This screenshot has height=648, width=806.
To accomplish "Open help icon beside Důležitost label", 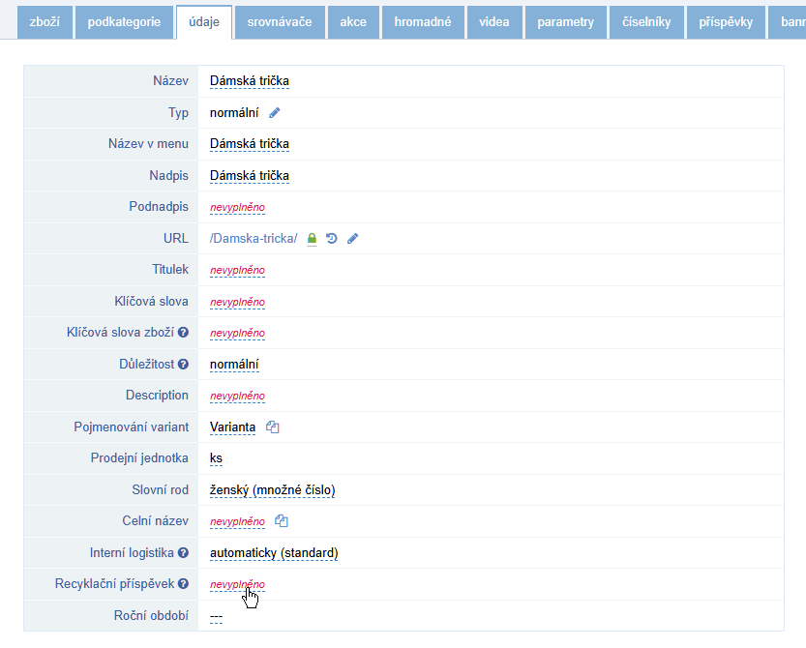I will point(183,365).
